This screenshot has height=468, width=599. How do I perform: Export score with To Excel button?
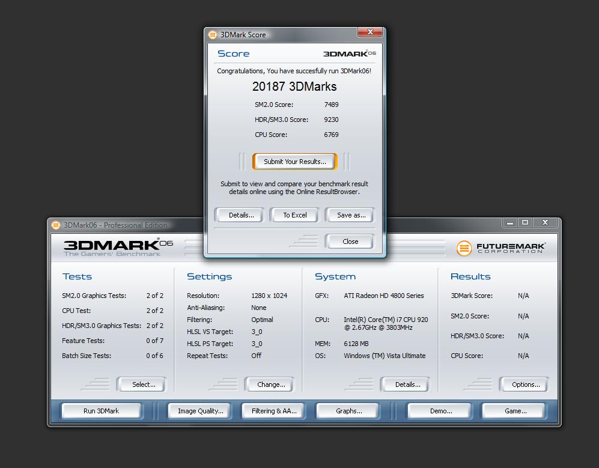point(295,215)
